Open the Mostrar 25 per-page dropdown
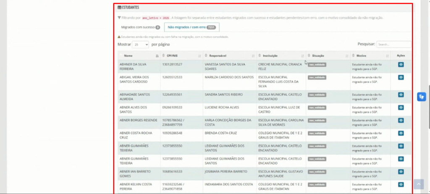This screenshot has height=194, width=430. (x=140, y=44)
